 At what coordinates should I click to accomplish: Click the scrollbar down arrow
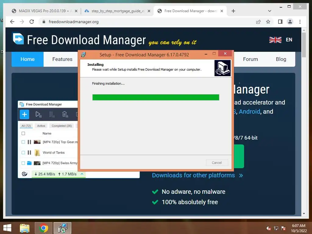(x=304, y=214)
